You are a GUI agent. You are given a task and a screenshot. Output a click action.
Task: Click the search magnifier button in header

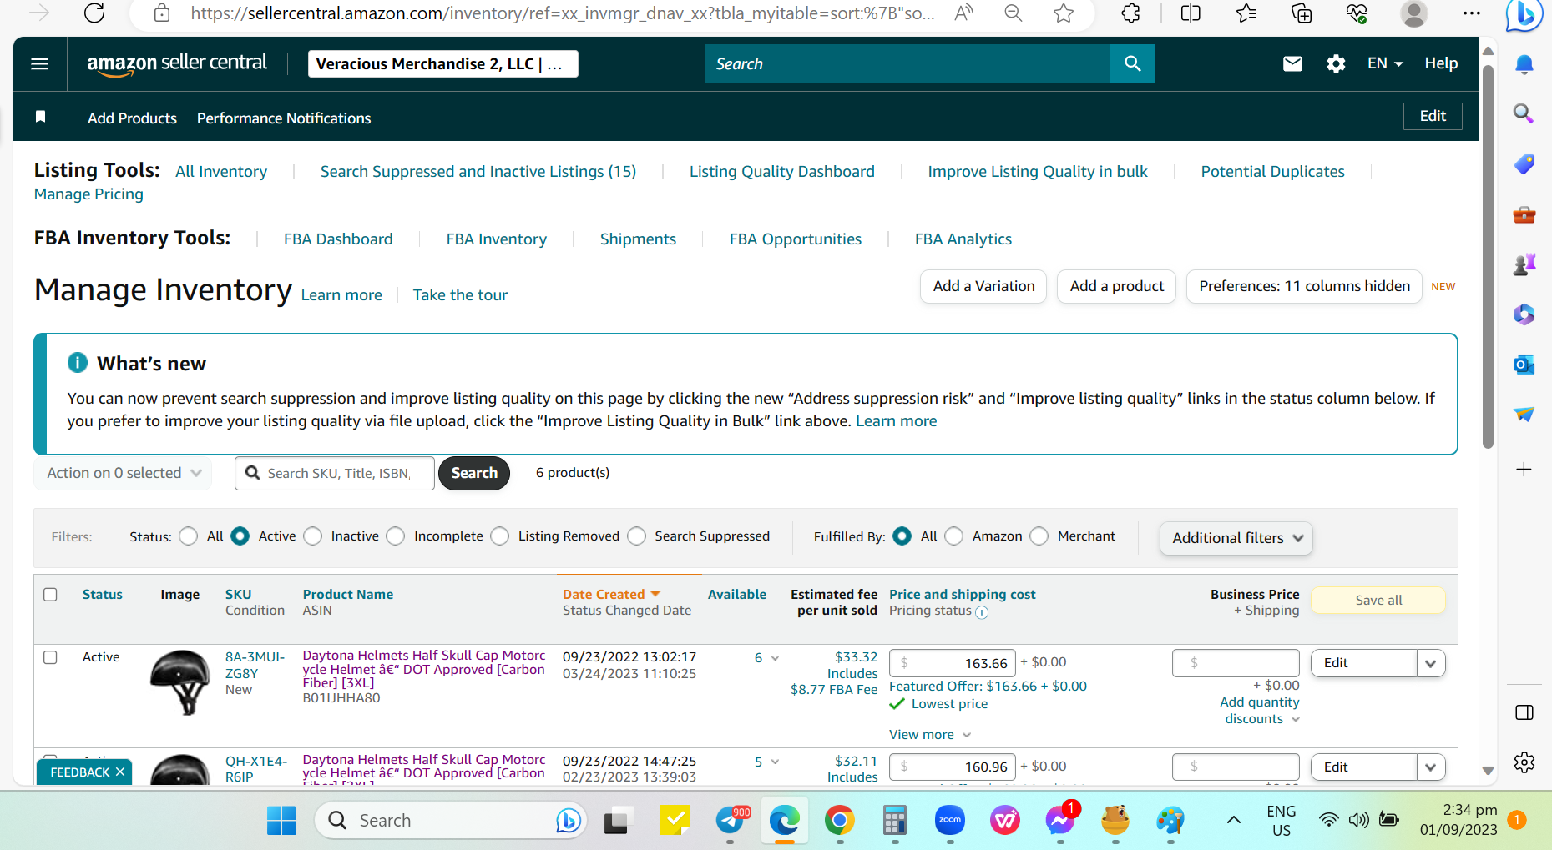(x=1132, y=63)
